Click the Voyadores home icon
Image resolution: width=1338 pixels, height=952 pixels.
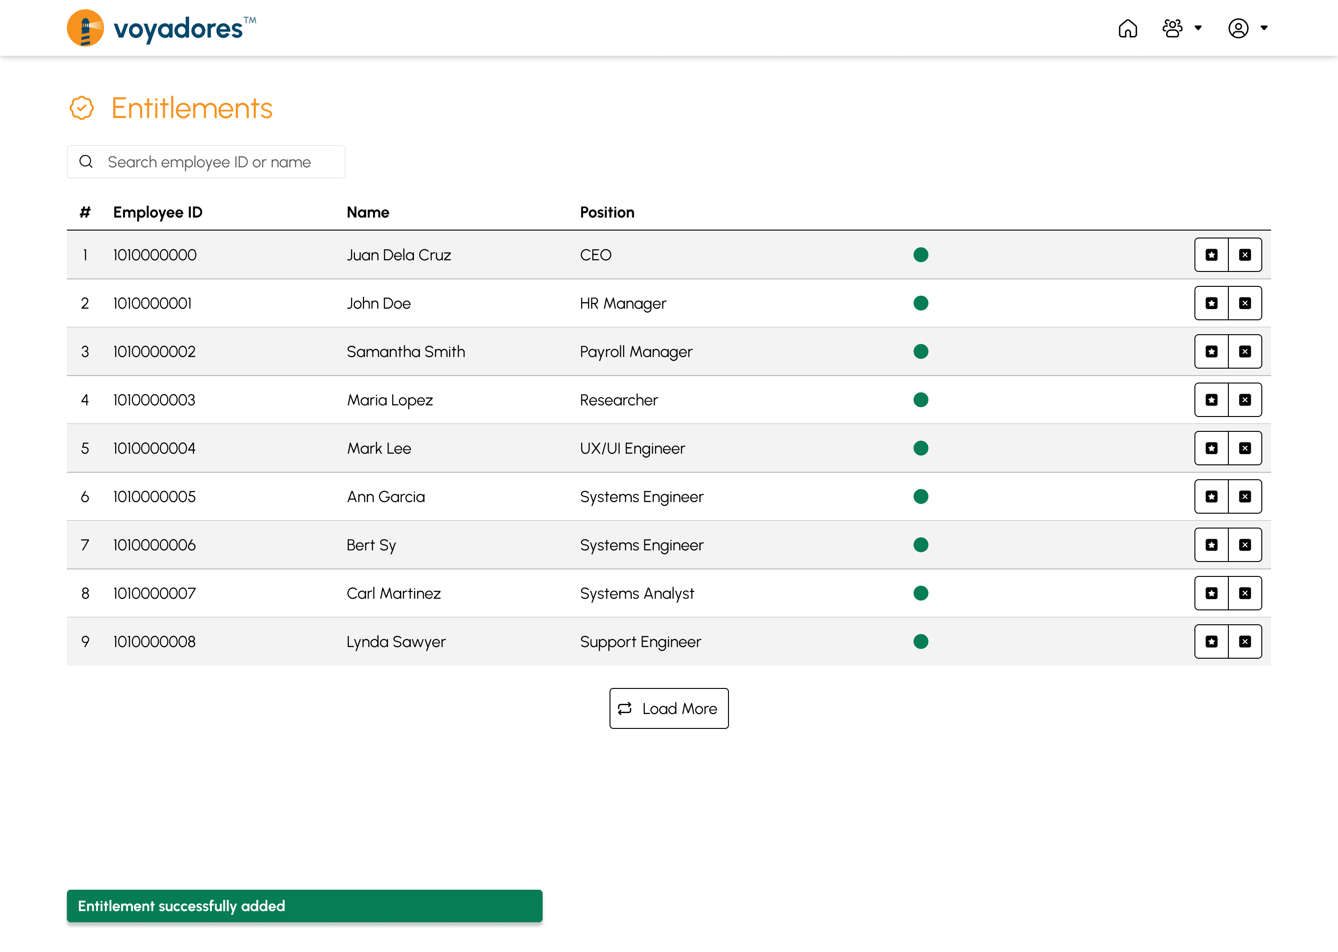coord(1129,28)
